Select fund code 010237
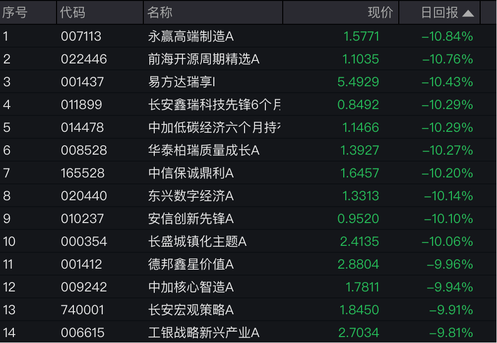The height and width of the screenshot is (343, 497). 82,219
